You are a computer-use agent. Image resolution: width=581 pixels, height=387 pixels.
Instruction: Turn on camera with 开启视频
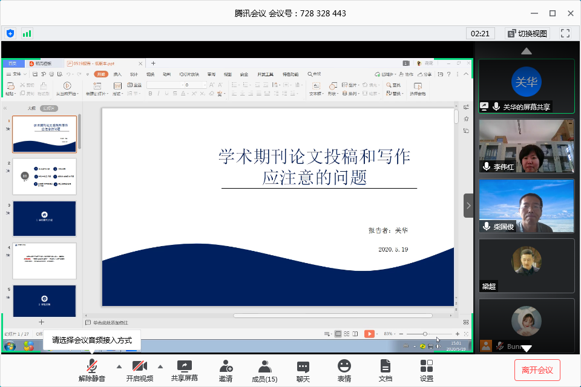coord(139,370)
